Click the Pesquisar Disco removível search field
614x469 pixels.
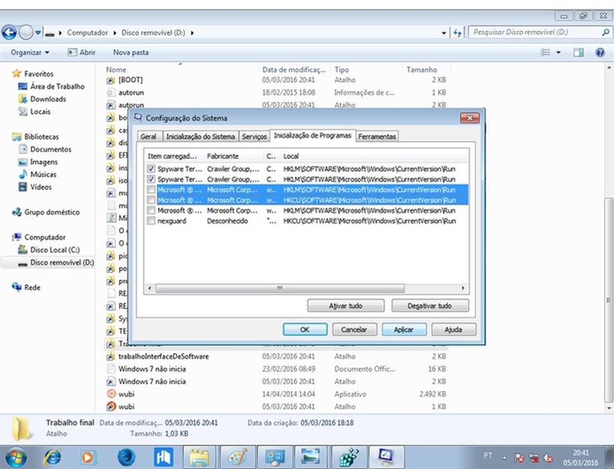pyautogui.click(x=535, y=32)
